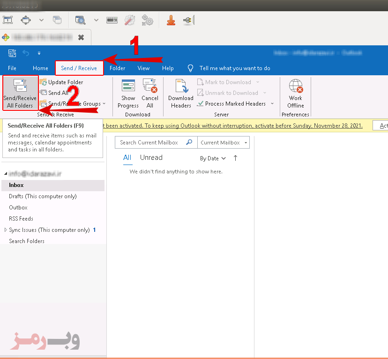
Task: Click the wrench tools icon in viewer toolbar
Action: (x=130, y=20)
